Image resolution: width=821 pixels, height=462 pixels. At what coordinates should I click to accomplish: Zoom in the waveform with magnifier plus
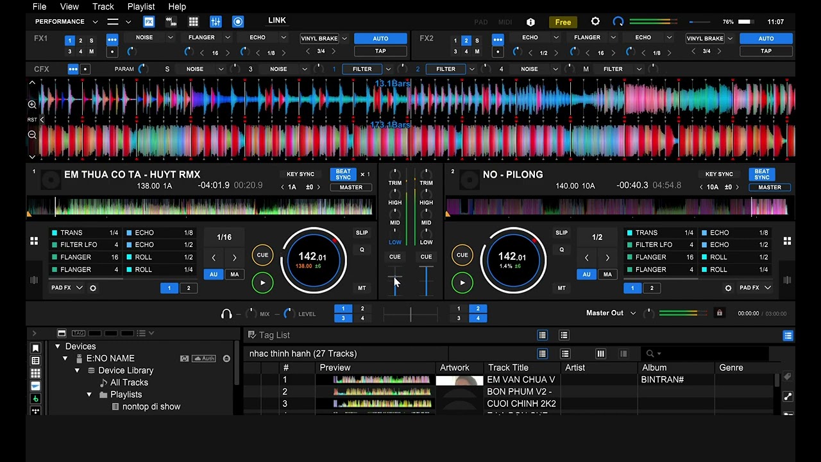pos(32,104)
